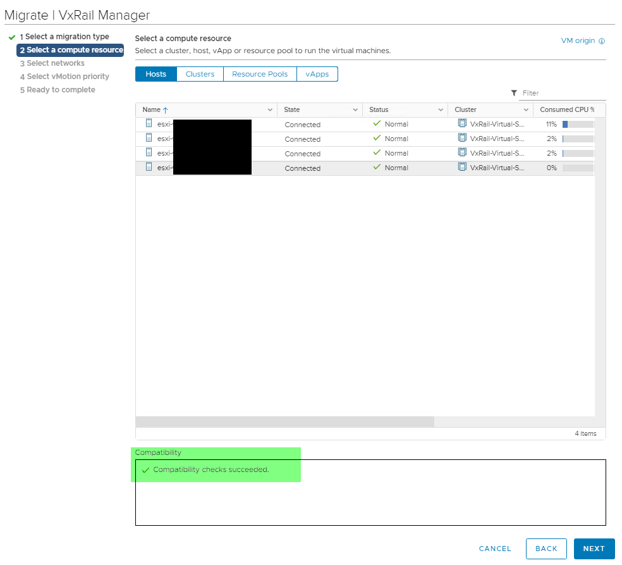Click the Normal status checkmark in the 11% row
Viewport: 622px width, 565px height.
pos(377,123)
